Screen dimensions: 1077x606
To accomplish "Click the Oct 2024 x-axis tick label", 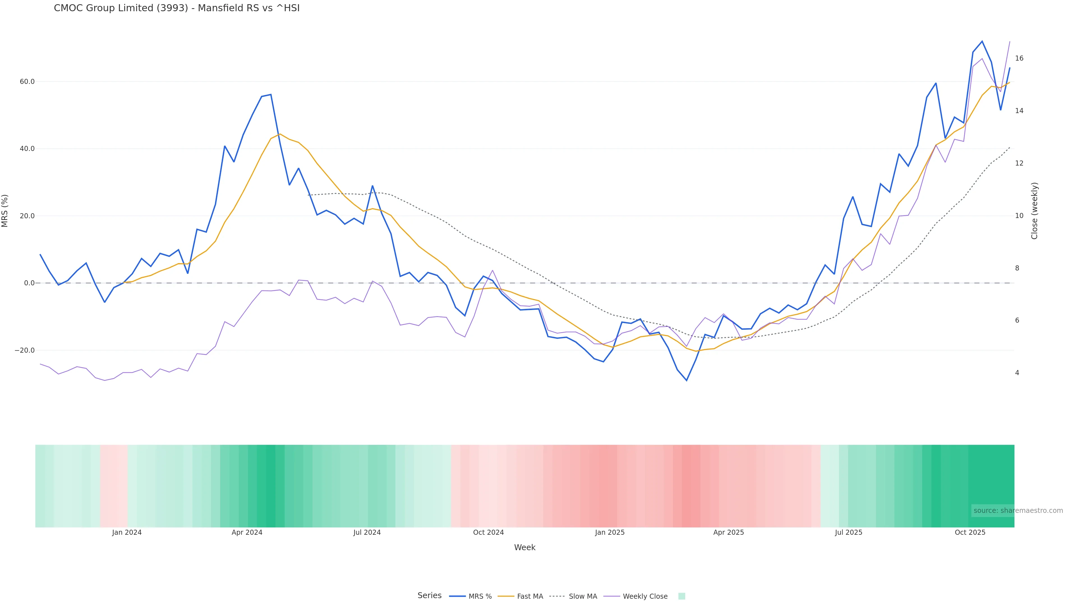I will pos(488,532).
